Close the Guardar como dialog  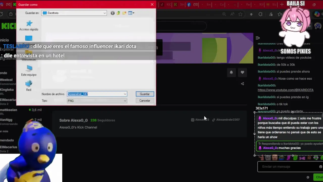(x=152, y=5)
